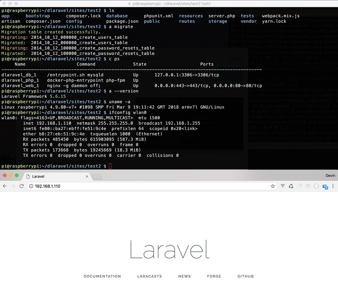Click 'dlaravel_db_1' in terminal output
The width and height of the screenshot is (338, 305).
pos(19,75)
